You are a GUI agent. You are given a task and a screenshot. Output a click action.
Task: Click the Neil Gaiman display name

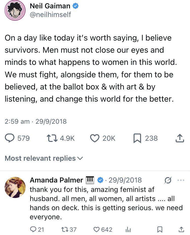click(51, 6)
